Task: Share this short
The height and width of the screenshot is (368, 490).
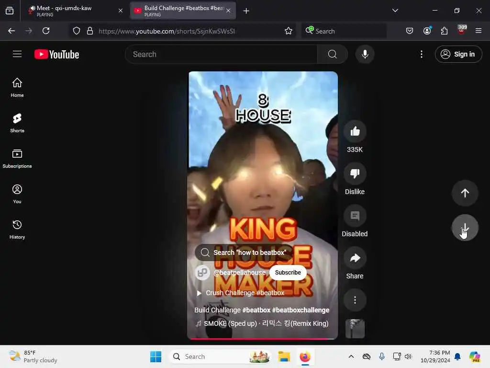Action: point(355,258)
